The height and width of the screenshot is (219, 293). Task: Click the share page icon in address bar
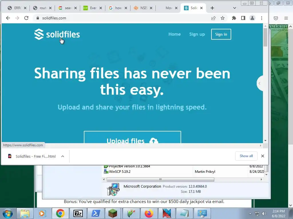tap(213, 18)
